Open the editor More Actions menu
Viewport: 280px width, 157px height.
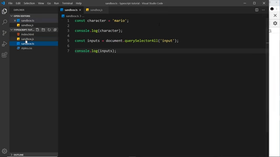[263, 10]
